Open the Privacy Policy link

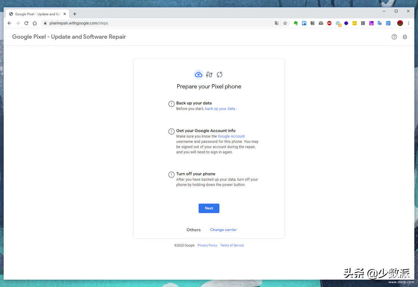pyautogui.click(x=208, y=246)
